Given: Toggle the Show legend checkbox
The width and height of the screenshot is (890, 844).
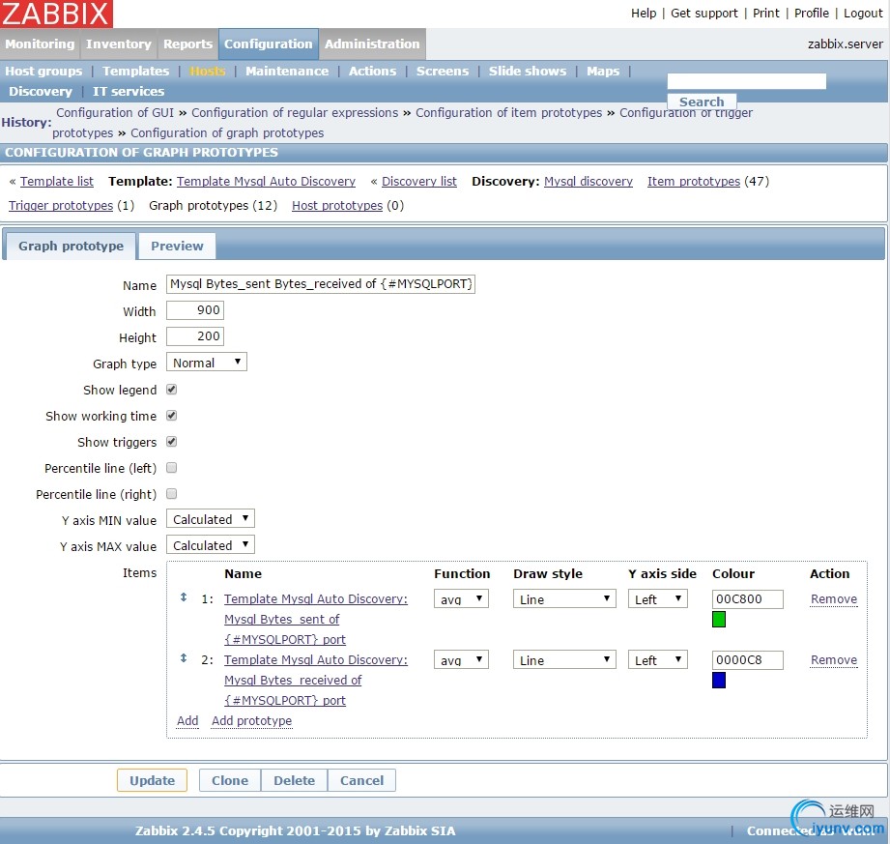Looking at the screenshot, I should point(172,390).
